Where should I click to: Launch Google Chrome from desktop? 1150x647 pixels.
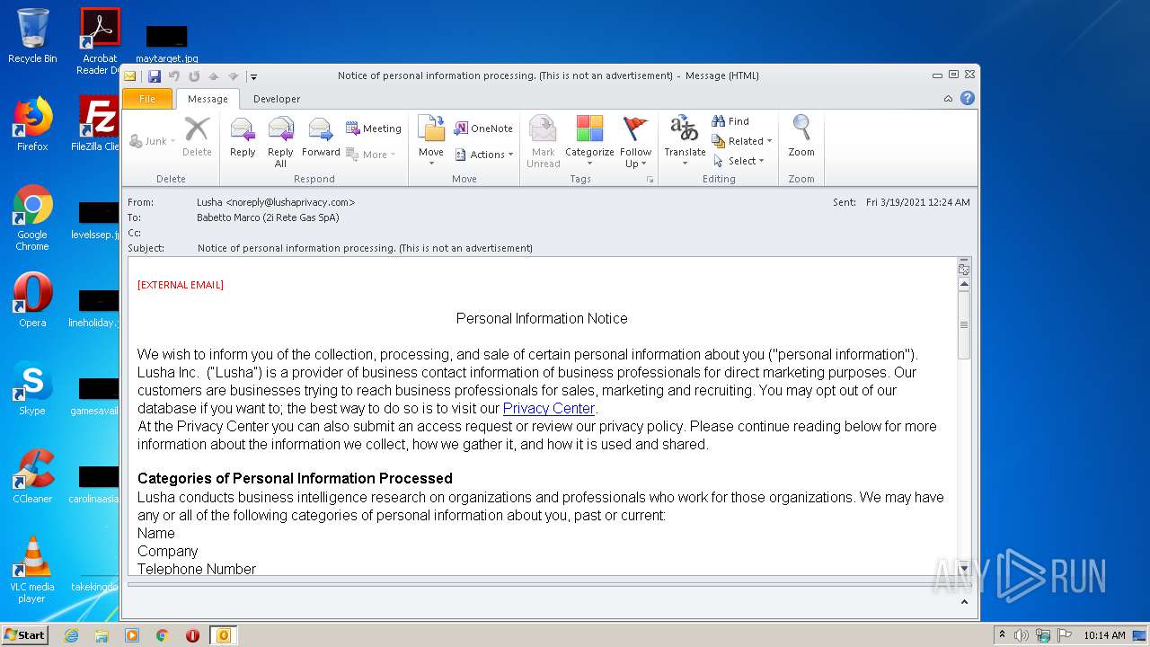32,218
